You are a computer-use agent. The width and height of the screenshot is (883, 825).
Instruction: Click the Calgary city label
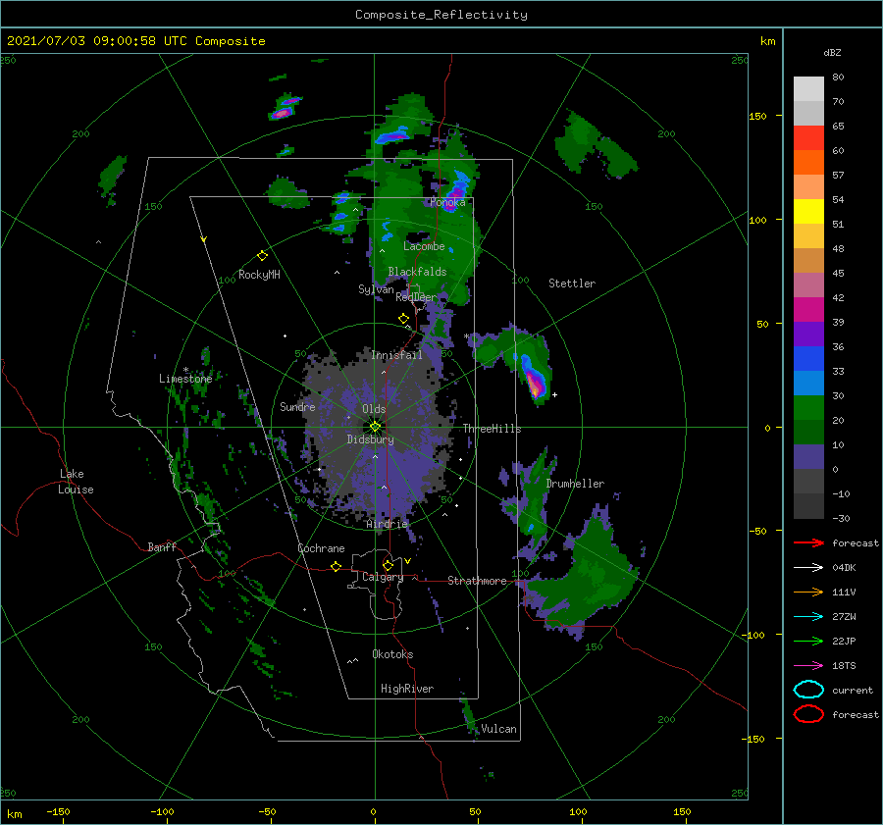tap(383, 577)
